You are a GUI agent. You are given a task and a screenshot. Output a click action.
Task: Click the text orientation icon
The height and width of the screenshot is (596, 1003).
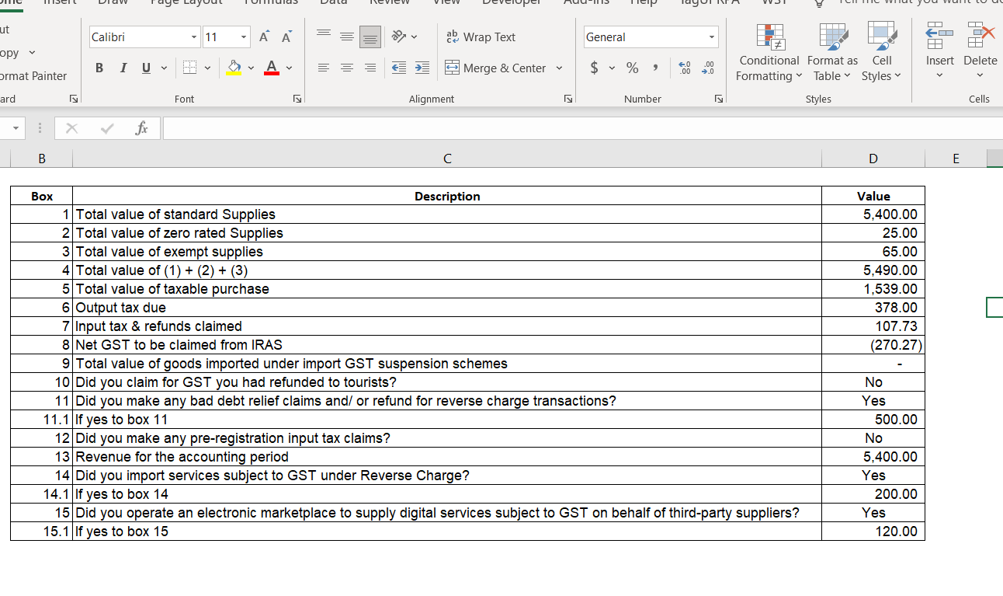coord(398,37)
